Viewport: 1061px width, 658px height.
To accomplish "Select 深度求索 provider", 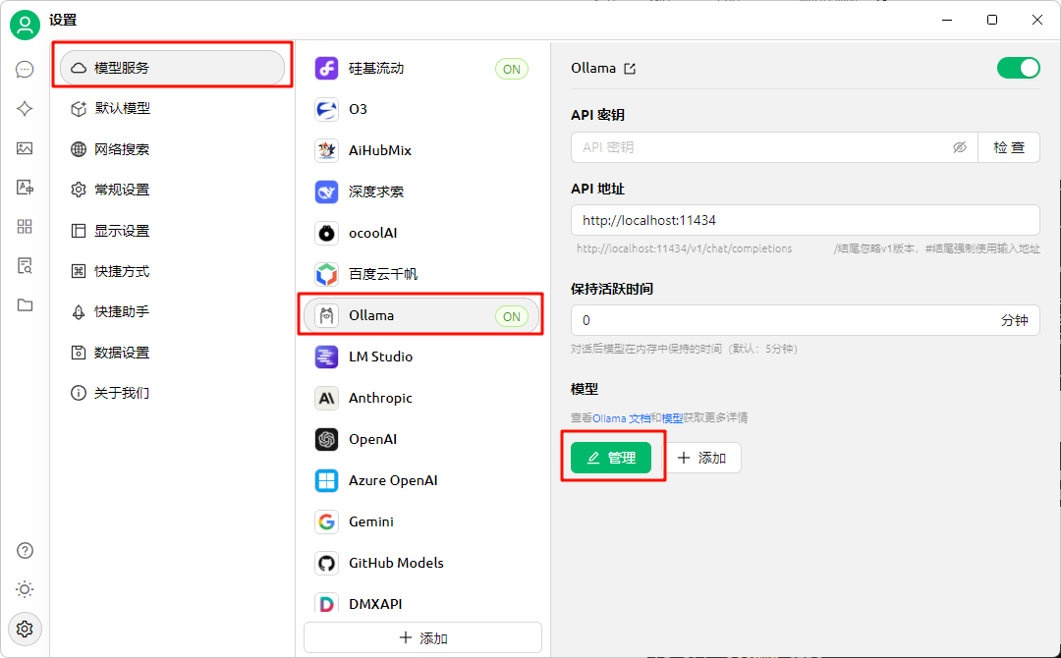I will 422,192.
